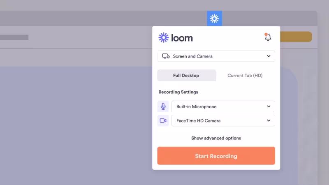The height and width of the screenshot is (185, 329).
Task: Click the yellow button behind the popup
Action: point(296,37)
